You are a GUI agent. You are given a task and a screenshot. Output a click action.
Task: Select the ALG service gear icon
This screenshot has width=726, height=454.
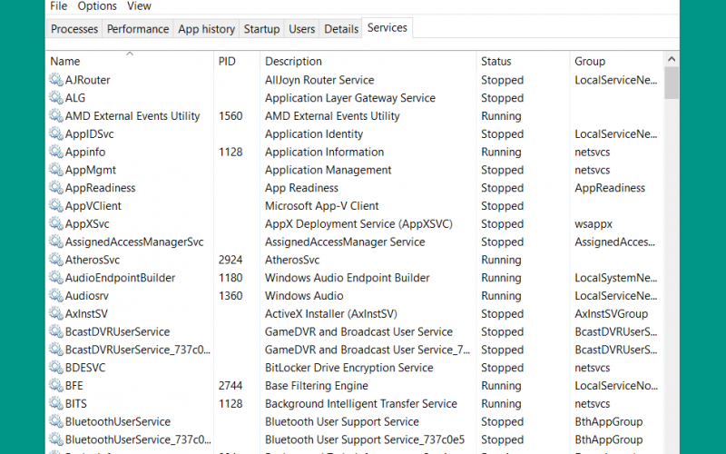click(56, 98)
